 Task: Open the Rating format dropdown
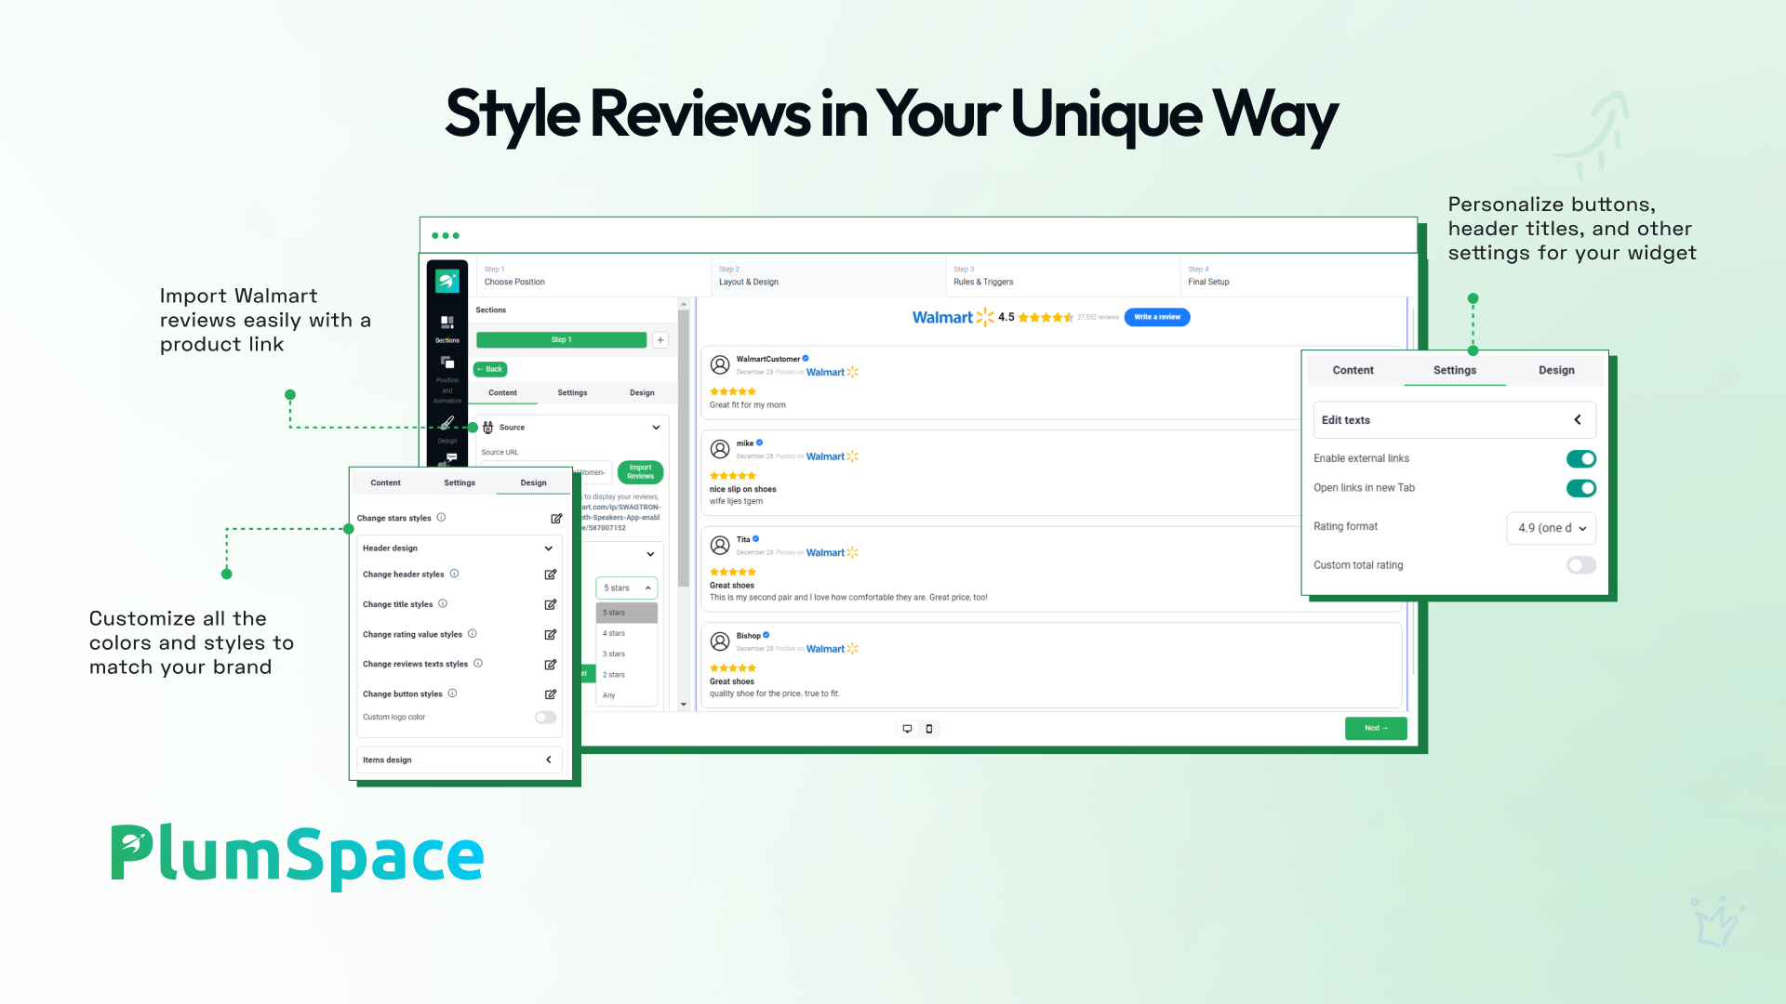(x=1551, y=528)
